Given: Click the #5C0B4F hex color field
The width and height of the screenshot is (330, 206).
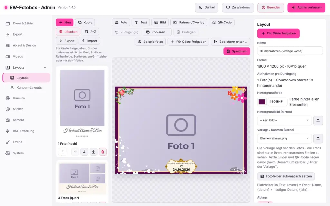Looking at the screenshot, I should coord(277,102).
